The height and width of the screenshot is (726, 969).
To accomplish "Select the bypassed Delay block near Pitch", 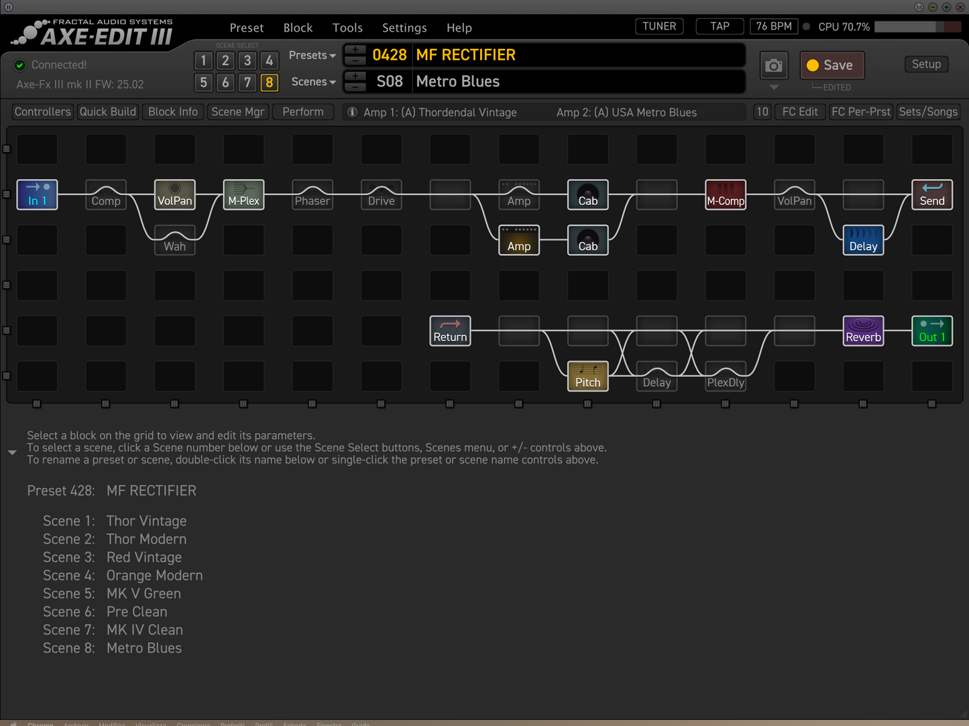I will coord(657,376).
